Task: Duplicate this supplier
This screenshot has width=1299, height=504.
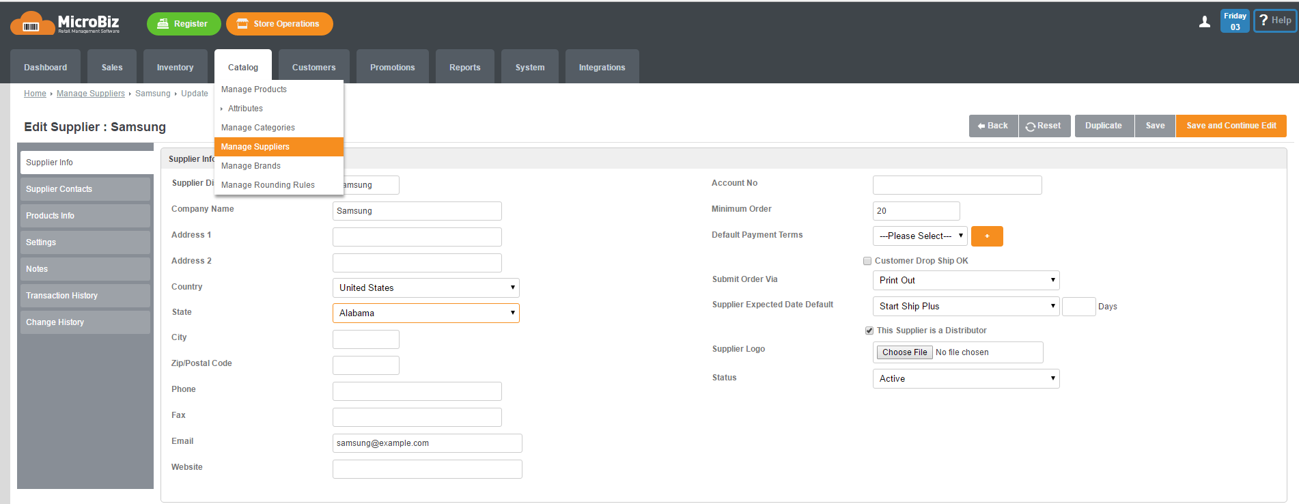Action: click(x=1104, y=126)
